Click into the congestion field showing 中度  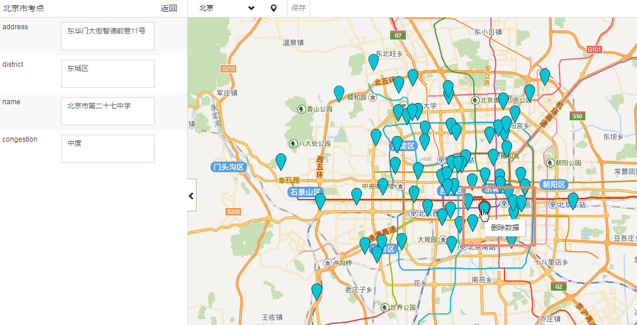pos(108,149)
